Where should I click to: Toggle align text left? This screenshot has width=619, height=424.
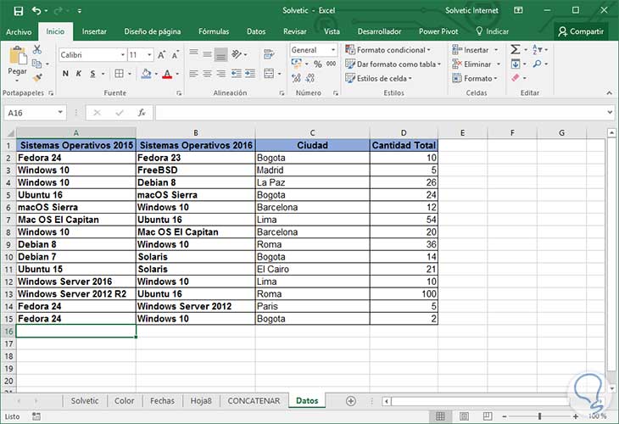point(193,74)
